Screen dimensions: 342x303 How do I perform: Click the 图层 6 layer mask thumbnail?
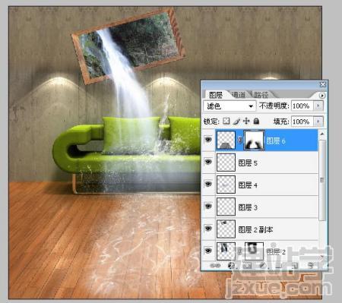click(x=254, y=140)
